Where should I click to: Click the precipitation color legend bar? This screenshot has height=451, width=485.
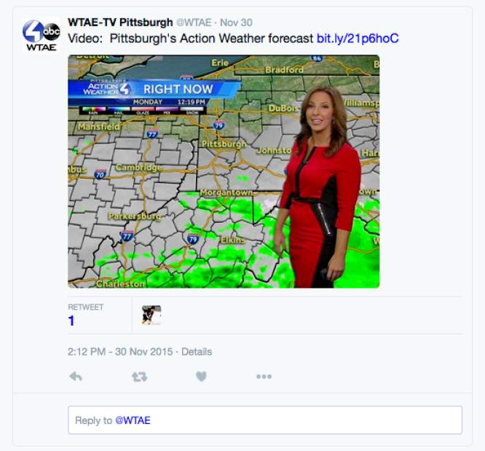click(x=143, y=111)
